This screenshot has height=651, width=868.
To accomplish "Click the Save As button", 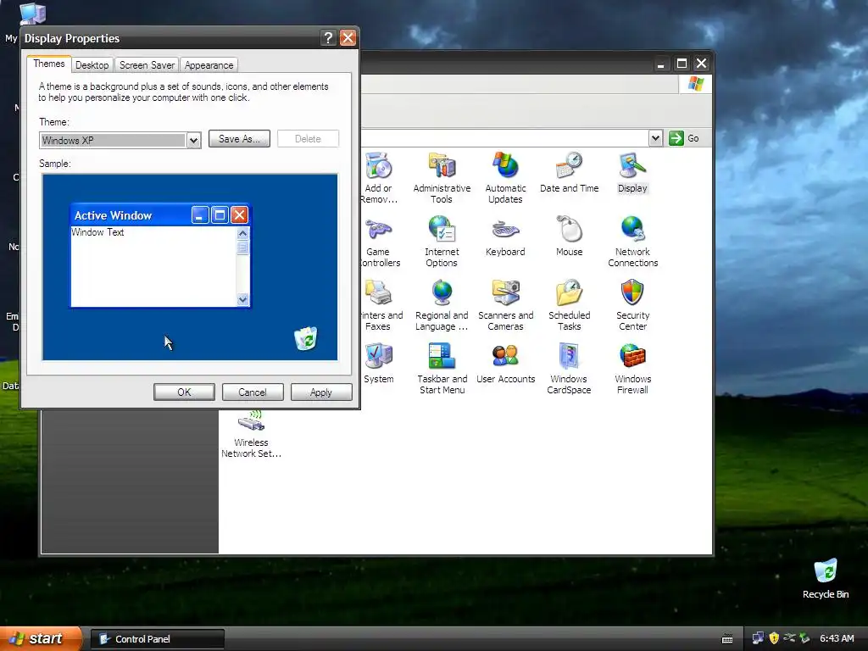I will point(239,139).
